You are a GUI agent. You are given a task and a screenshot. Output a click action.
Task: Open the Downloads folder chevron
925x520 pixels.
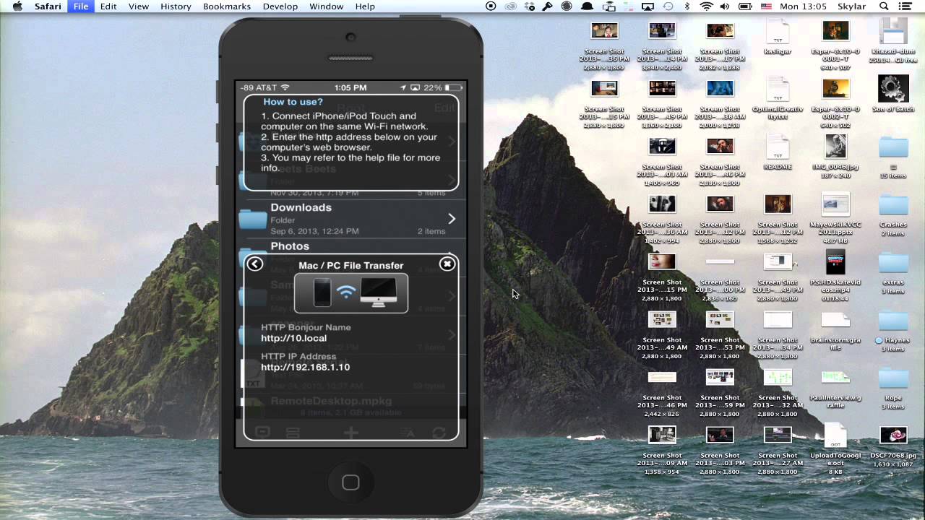point(452,219)
